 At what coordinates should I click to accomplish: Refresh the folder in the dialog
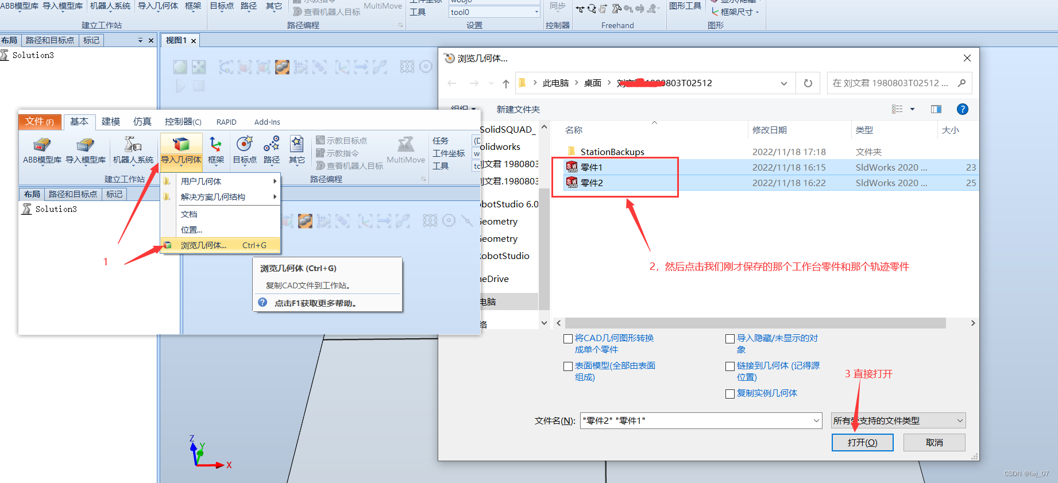click(808, 83)
